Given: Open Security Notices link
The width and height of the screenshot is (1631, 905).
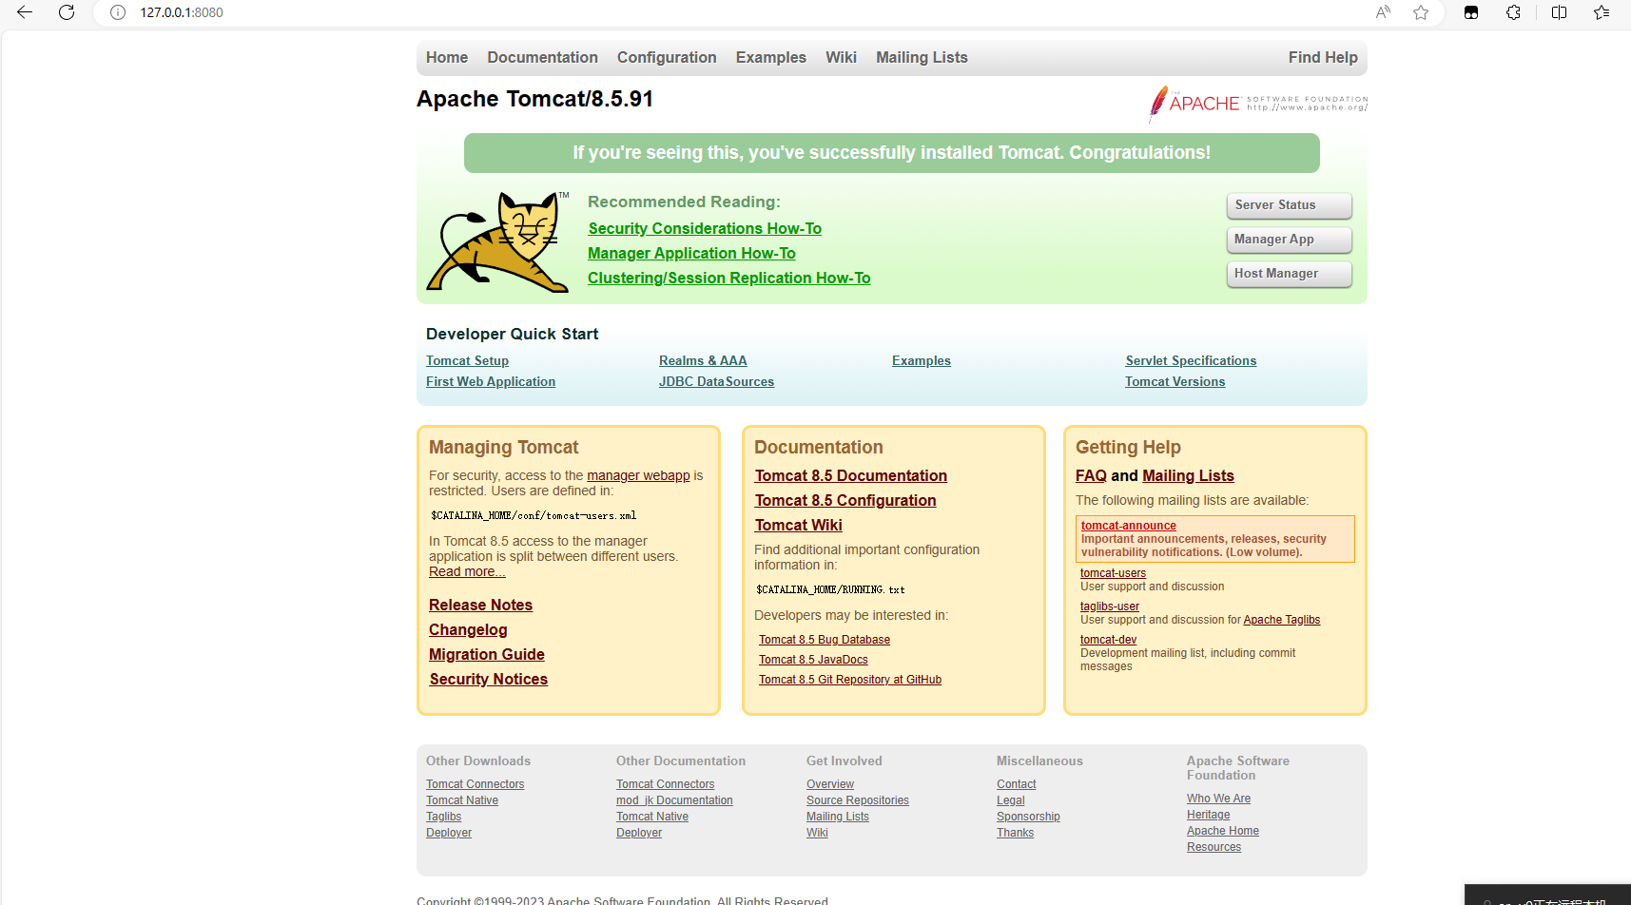Looking at the screenshot, I should [489, 679].
